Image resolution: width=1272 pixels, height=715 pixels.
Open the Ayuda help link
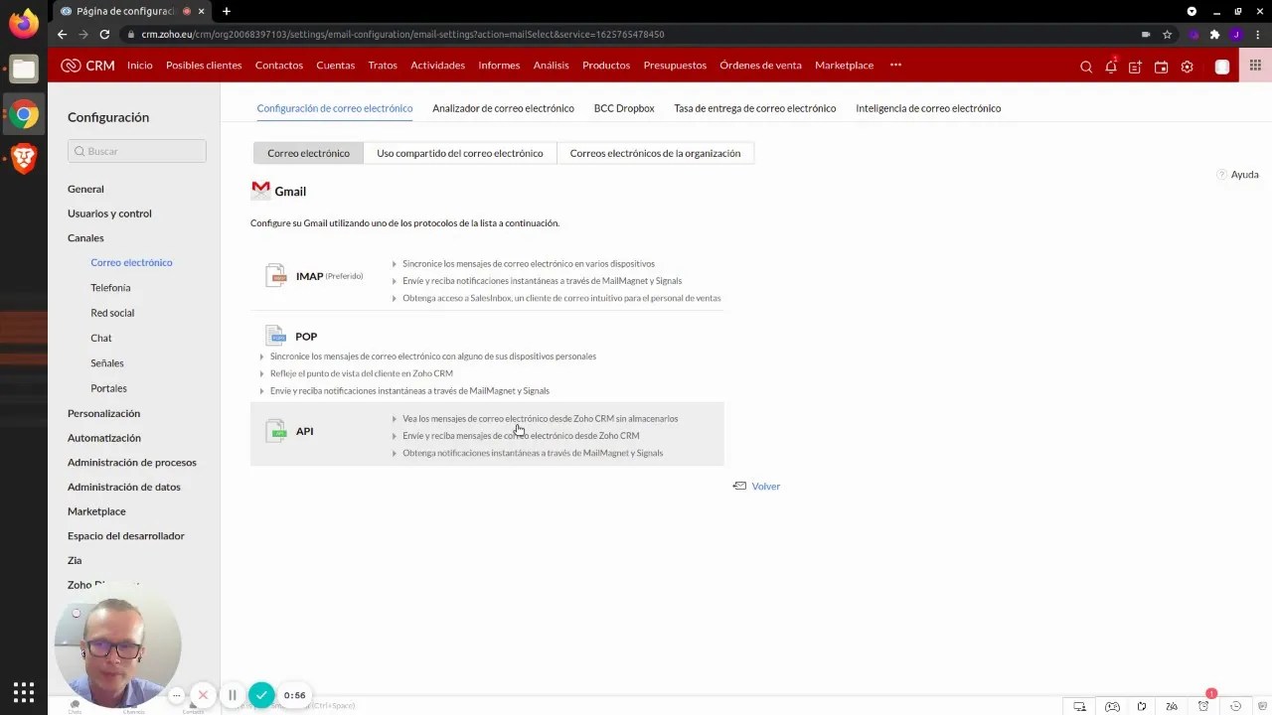point(1244,174)
